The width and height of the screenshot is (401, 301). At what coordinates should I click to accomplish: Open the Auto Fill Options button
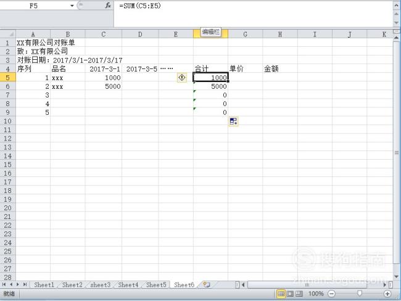[233, 122]
